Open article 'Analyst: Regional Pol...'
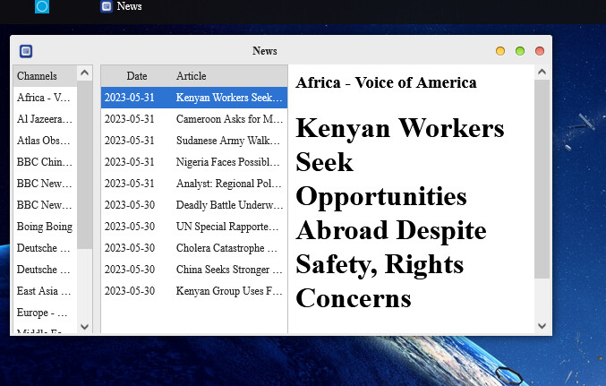The image size is (606, 386). tap(194, 184)
